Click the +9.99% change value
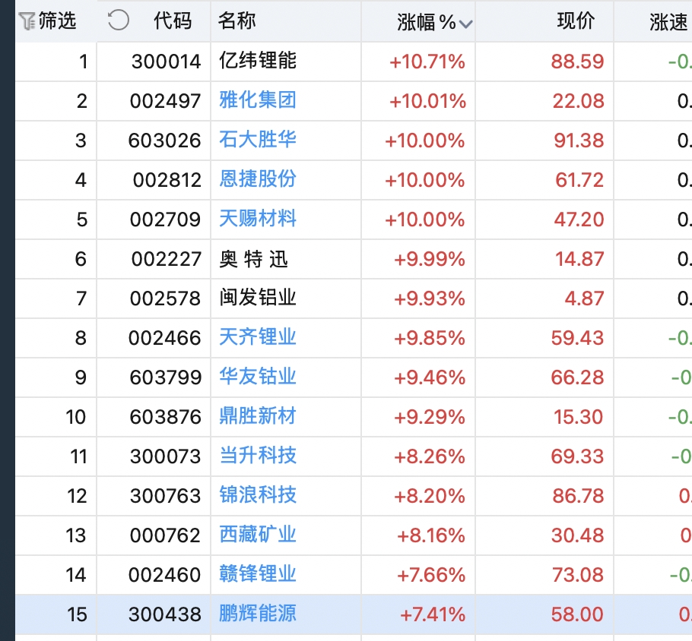The width and height of the screenshot is (692, 641). pos(430,259)
